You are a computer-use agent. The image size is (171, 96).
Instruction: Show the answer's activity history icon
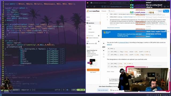click(104, 57)
